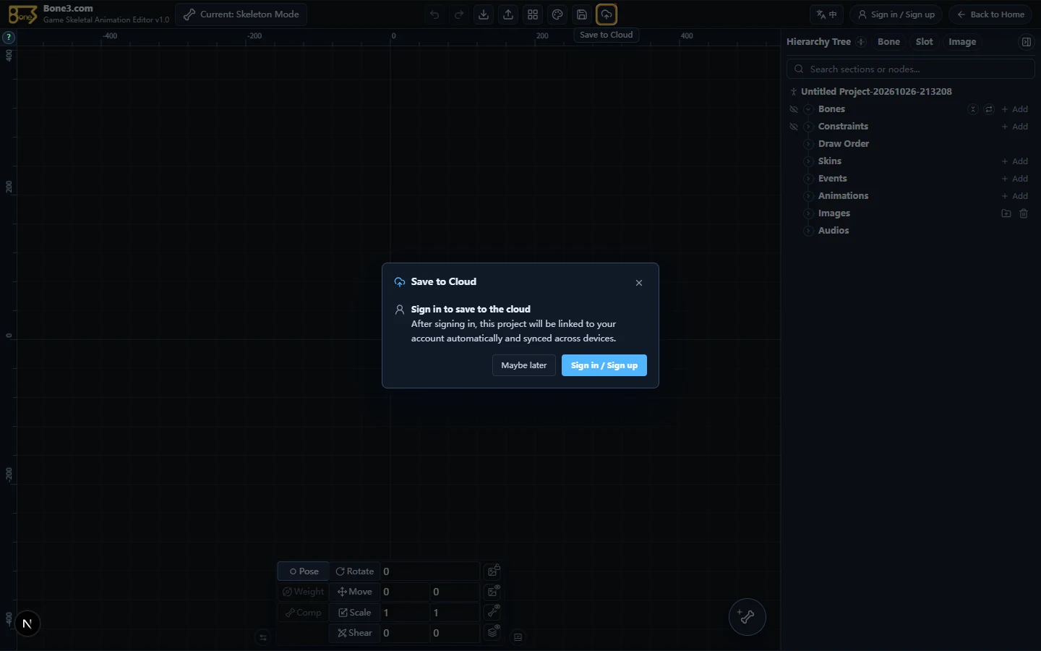The width and height of the screenshot is (1041, 651).
Task: Switch to the Image tab
Action: pos(962,42)
